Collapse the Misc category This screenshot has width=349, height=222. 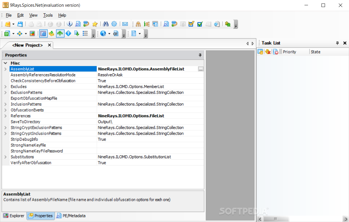pyautogui.click(x=6, y=63)
